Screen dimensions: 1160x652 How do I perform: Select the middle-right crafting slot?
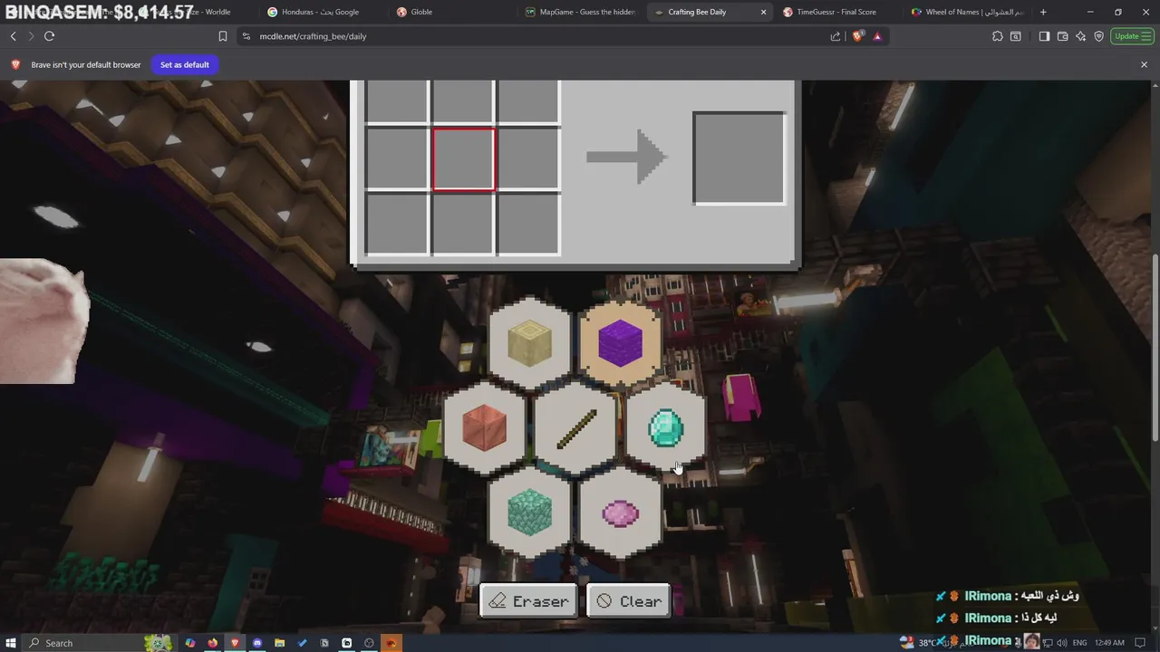[x=529, y=159]
